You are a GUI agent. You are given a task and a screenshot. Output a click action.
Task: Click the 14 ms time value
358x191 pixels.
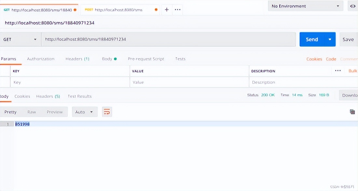[297, 95]
